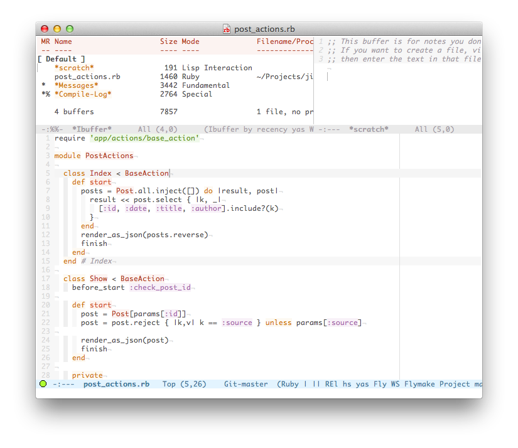Click the green status circle in mode line
Viewport: 518px width, 448px height.
(x=43, y=384)
